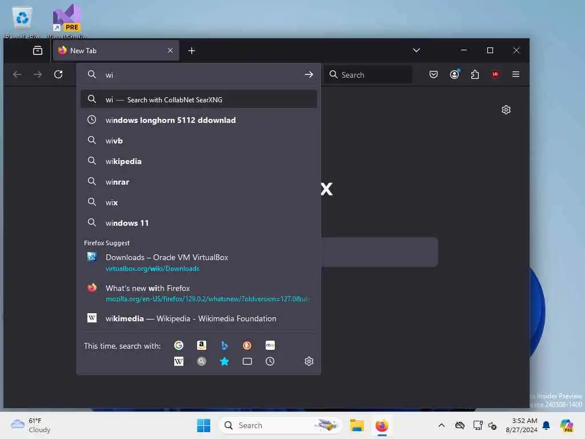Click the toolbar Search box

pyautogui.click(x=368, y=75)
